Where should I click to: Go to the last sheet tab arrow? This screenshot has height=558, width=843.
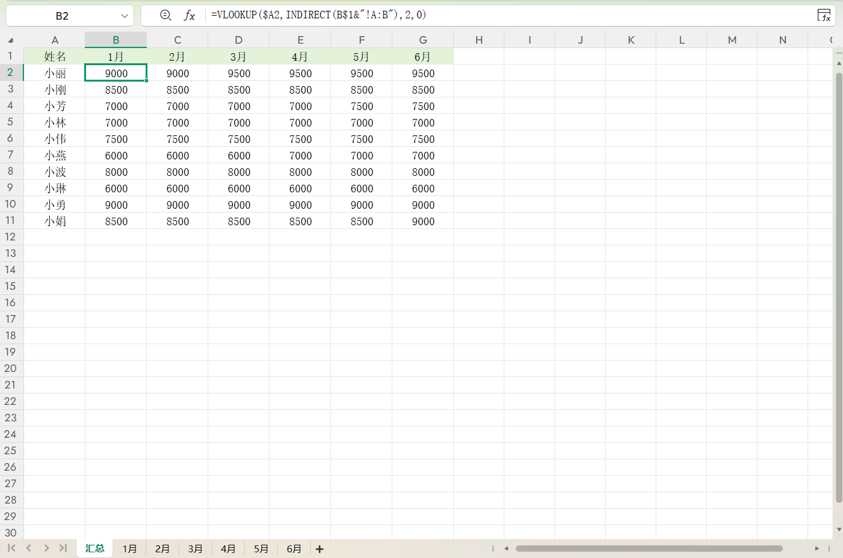63,548
